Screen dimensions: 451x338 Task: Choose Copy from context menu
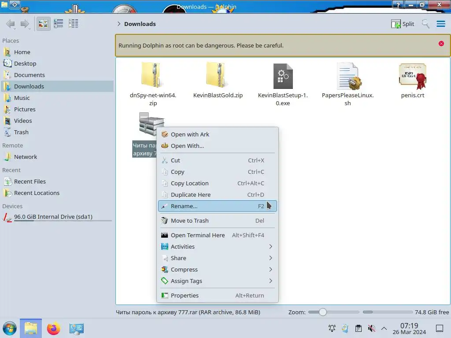pos(218,172)
